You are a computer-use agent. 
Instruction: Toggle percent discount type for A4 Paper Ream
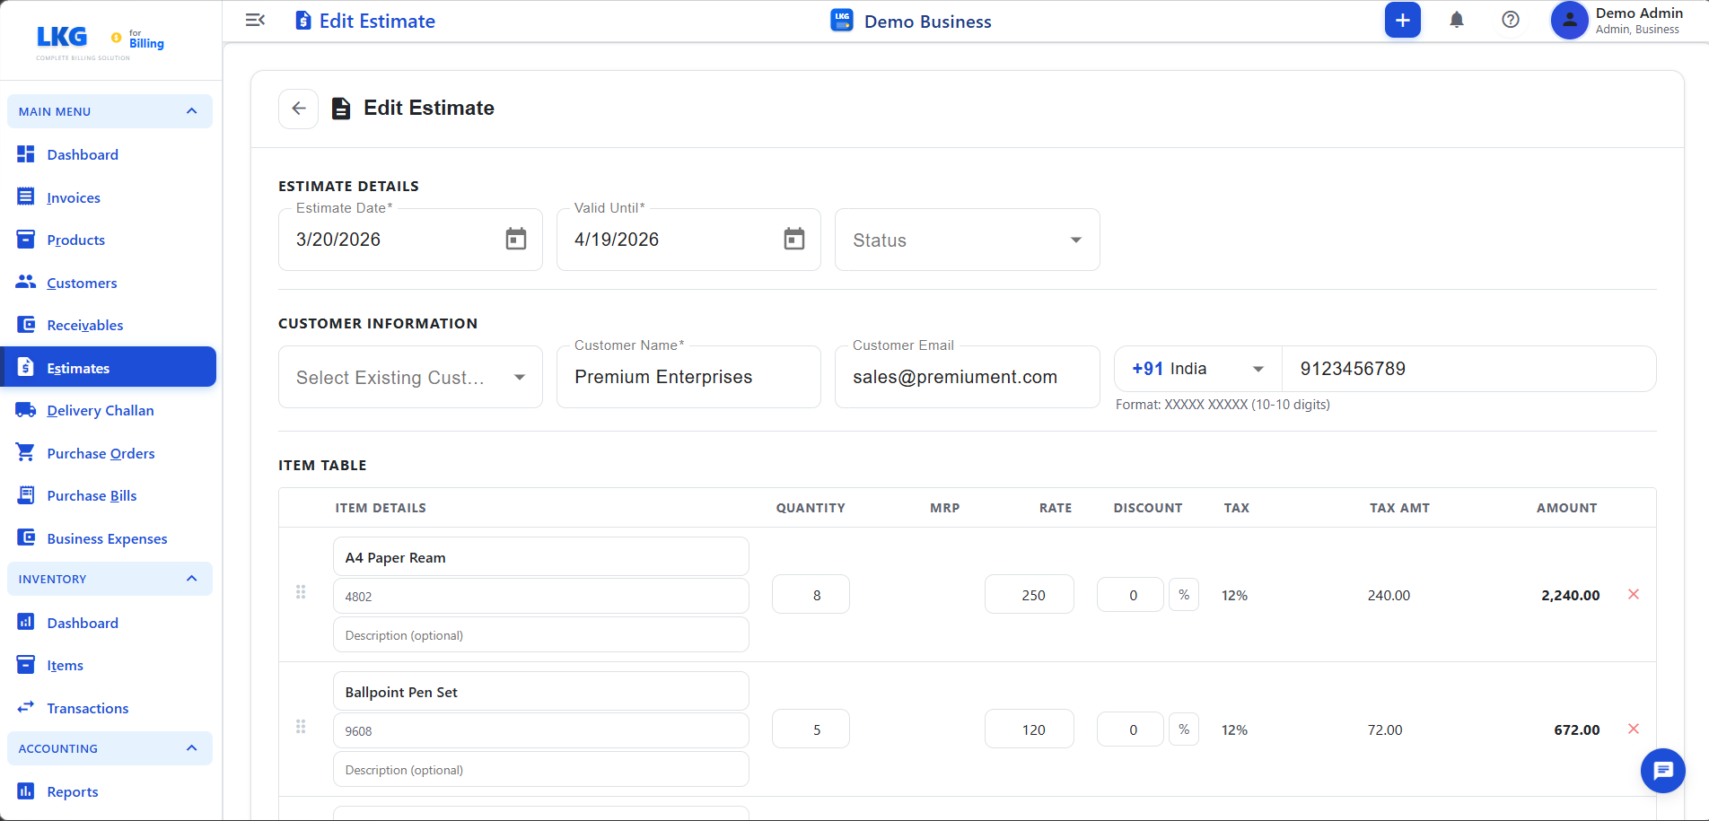[1184, 595]
